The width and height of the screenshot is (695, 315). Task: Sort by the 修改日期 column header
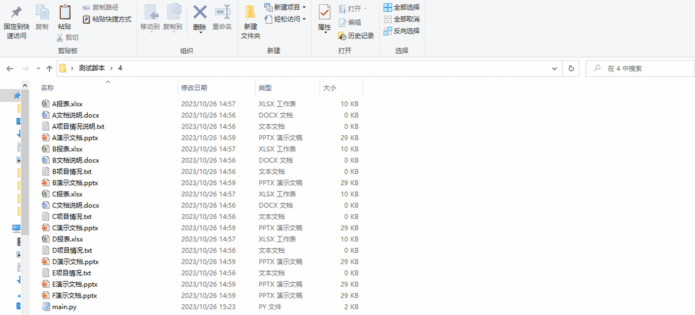point(194,88)
